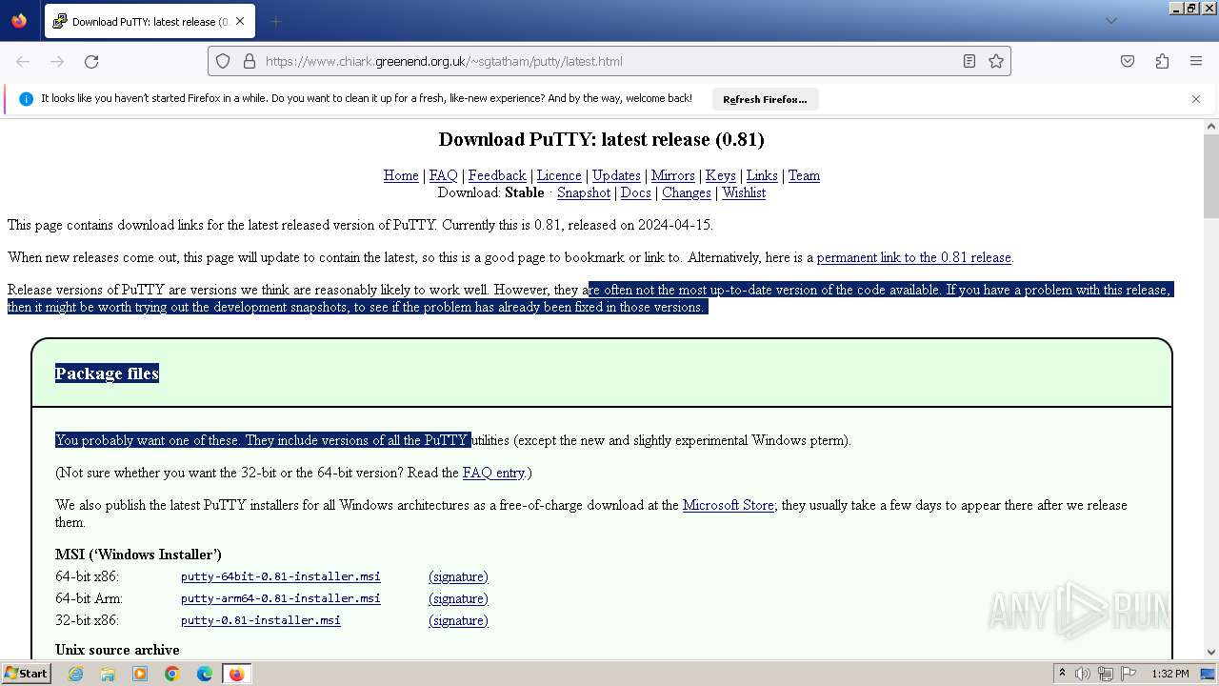Screen dimensions: 1219x686
Task: Close the Download PuTTY tab
Action: (x=239, y=21)
